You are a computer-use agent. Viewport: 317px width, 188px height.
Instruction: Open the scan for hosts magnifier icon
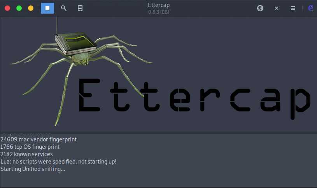(64, 8)
